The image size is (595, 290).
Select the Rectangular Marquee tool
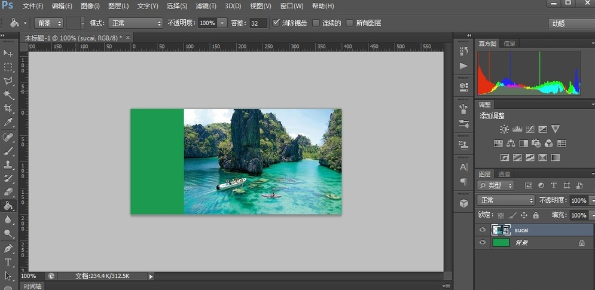pos(8,67)
